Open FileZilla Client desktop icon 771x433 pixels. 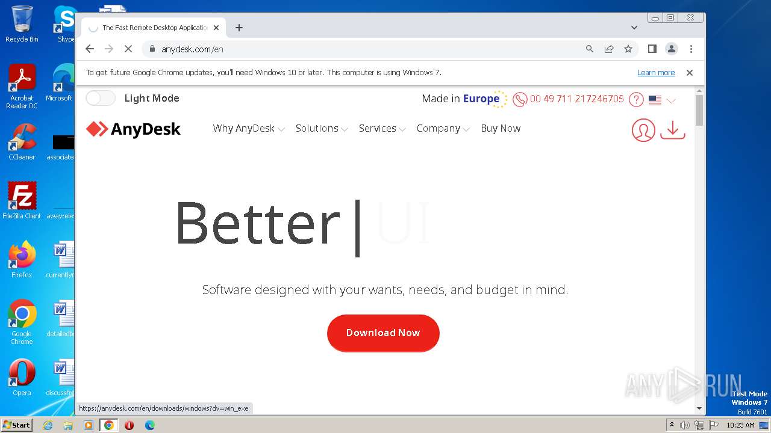22,200
